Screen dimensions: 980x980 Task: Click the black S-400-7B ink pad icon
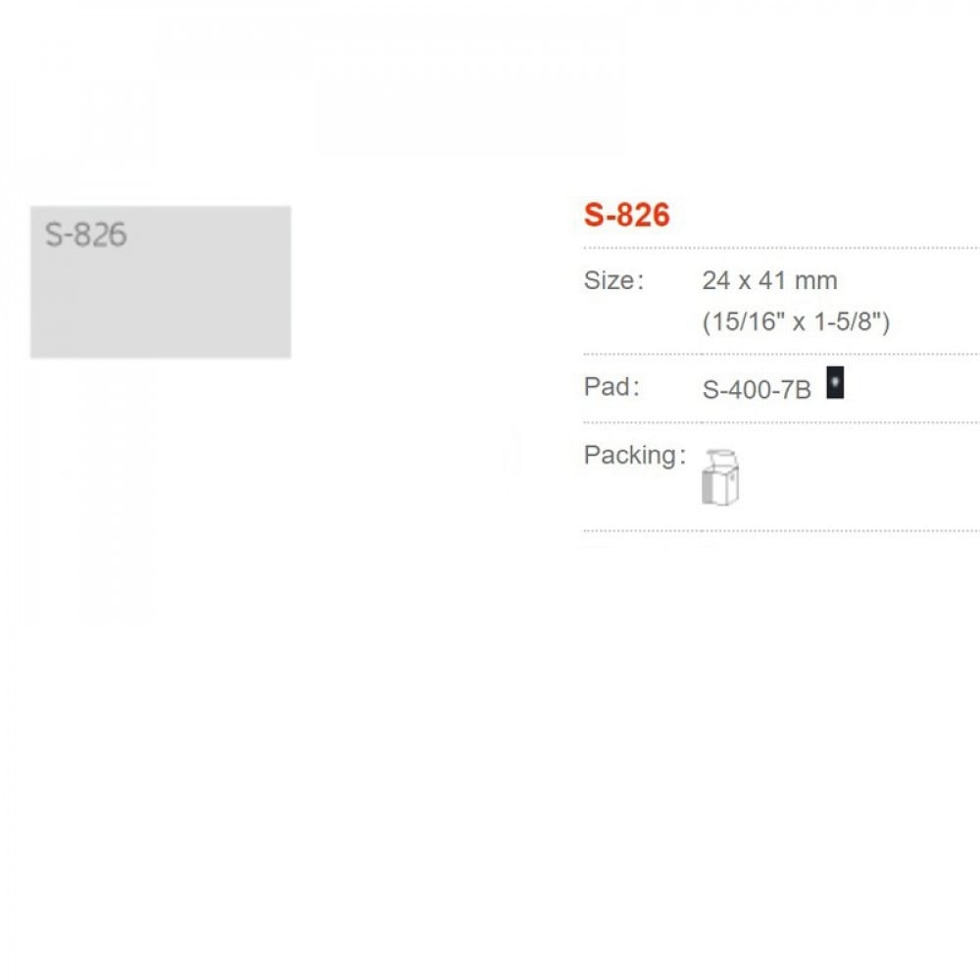[834, 383]
